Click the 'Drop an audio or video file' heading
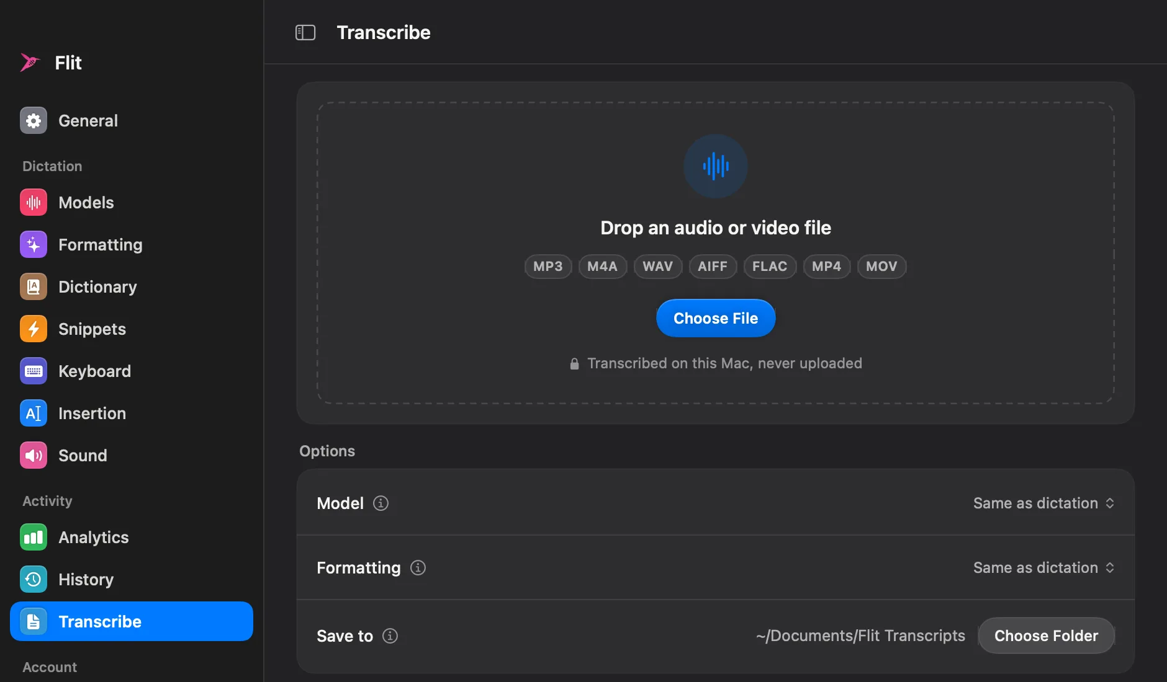 pyautogui.click(x=716, y=228)
